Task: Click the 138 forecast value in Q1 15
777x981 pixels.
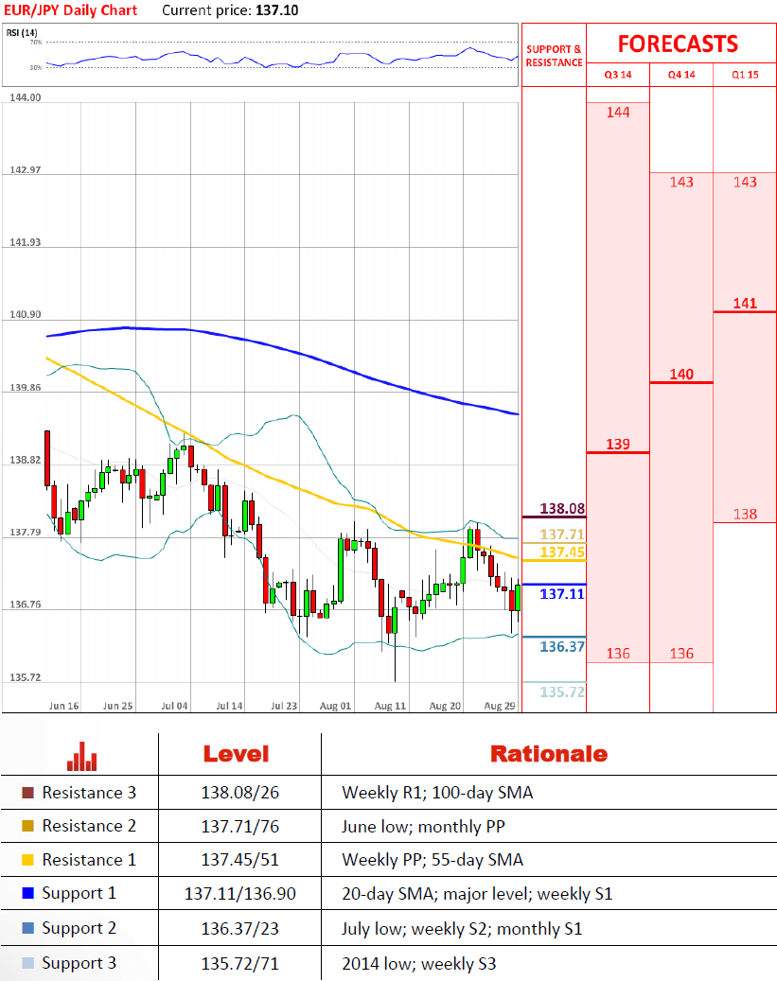Action: tap(745, 515)
